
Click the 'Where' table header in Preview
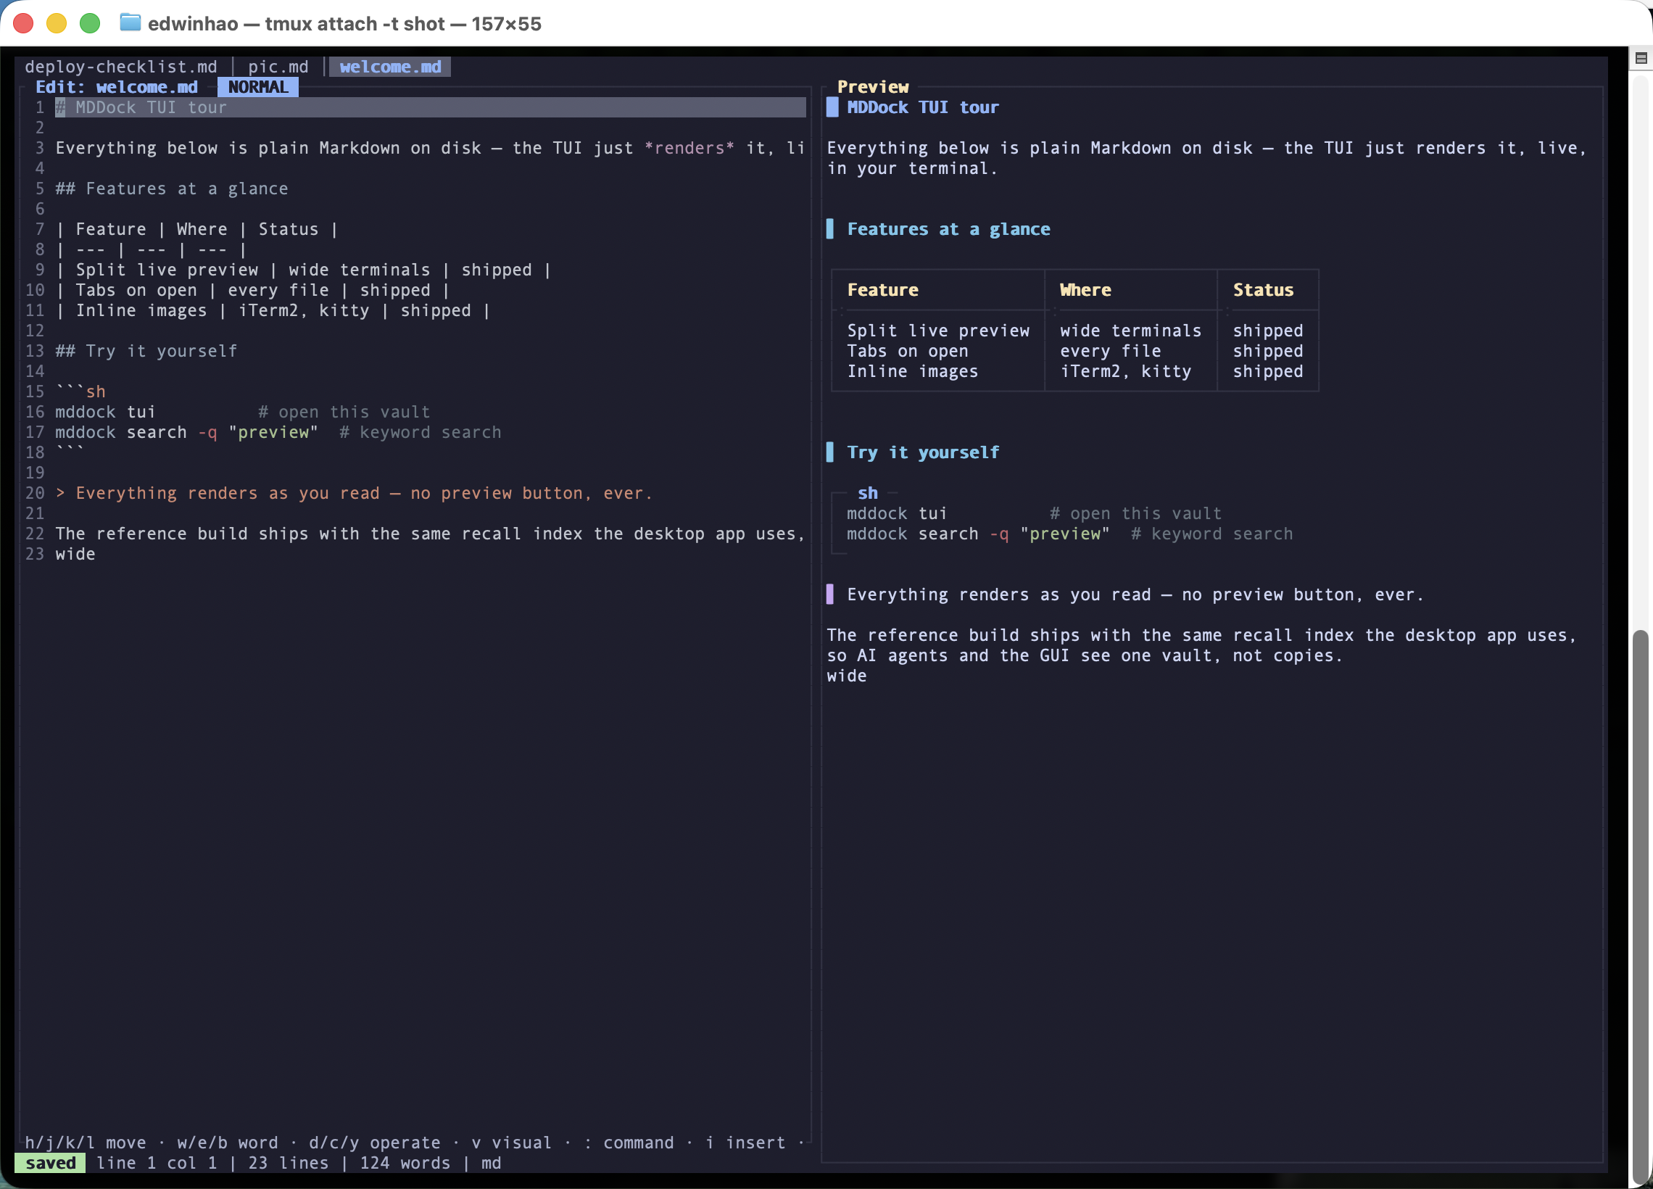[x=1085, y=290]
